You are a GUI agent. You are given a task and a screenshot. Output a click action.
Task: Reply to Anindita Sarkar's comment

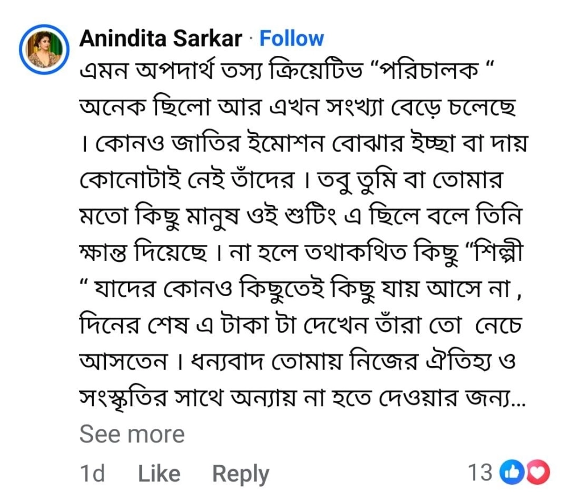tap(240, 473)
